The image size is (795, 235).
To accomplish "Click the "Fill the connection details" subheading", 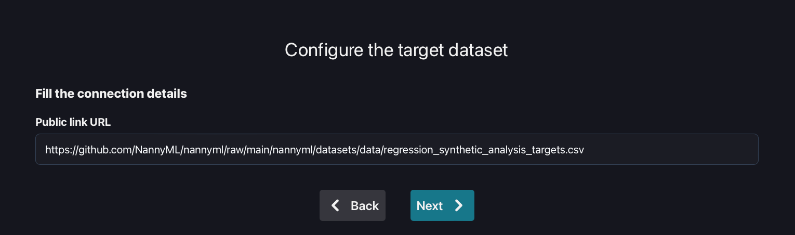I will point(111,94).
